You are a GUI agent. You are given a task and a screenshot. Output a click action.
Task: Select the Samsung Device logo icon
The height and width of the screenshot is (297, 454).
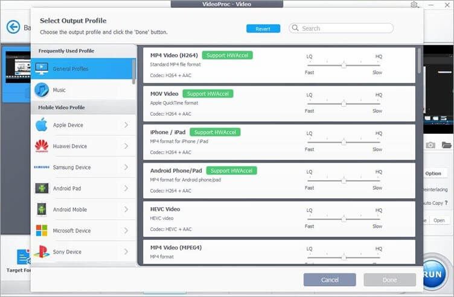coord(41,167)
